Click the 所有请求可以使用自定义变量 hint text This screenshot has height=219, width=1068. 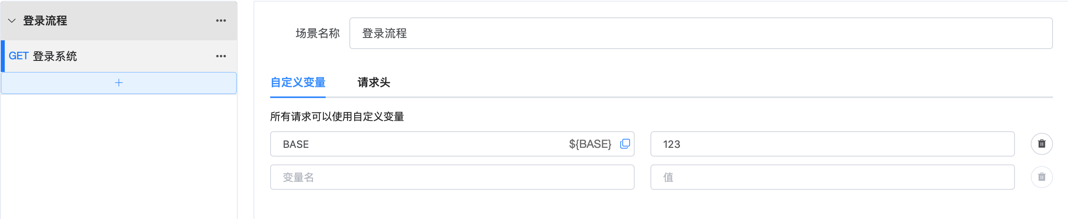click(x=337, y=117)
